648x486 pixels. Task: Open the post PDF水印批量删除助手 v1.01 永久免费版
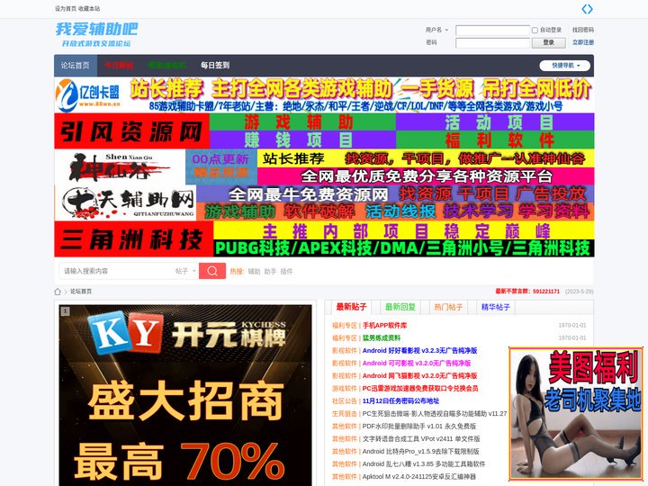[x=419, y=426]
